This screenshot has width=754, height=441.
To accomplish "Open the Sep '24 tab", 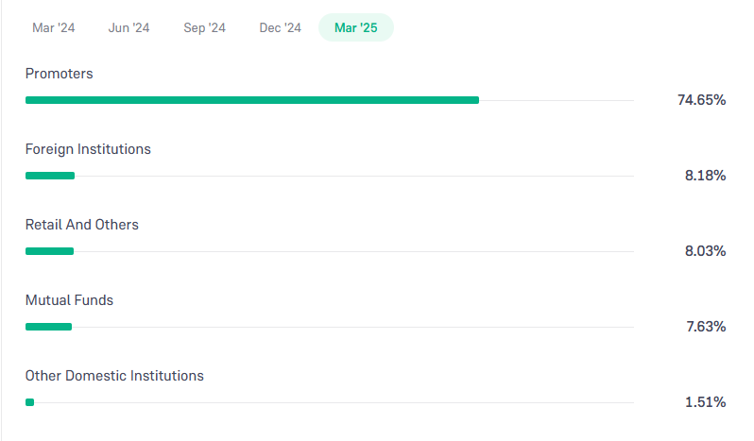I will point(204,28).
